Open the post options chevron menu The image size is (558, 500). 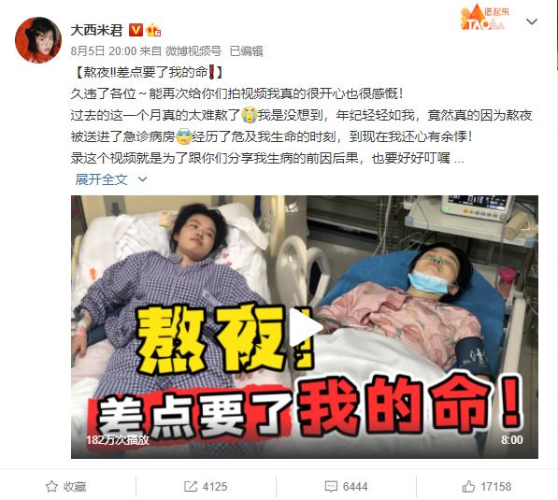pyautogui.click(x=532, y=21)
